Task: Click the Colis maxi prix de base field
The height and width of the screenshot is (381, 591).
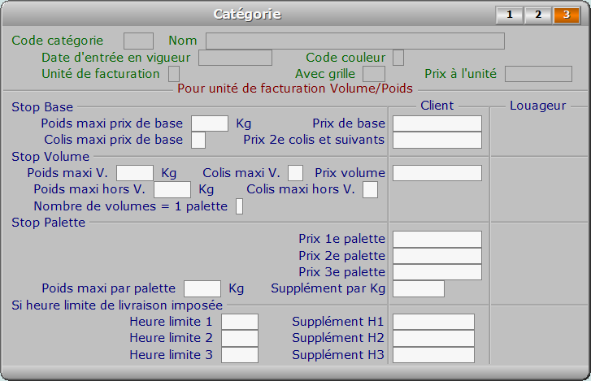Action: point(198,140)
